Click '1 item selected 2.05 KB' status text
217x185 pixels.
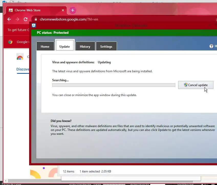(95, 171)
